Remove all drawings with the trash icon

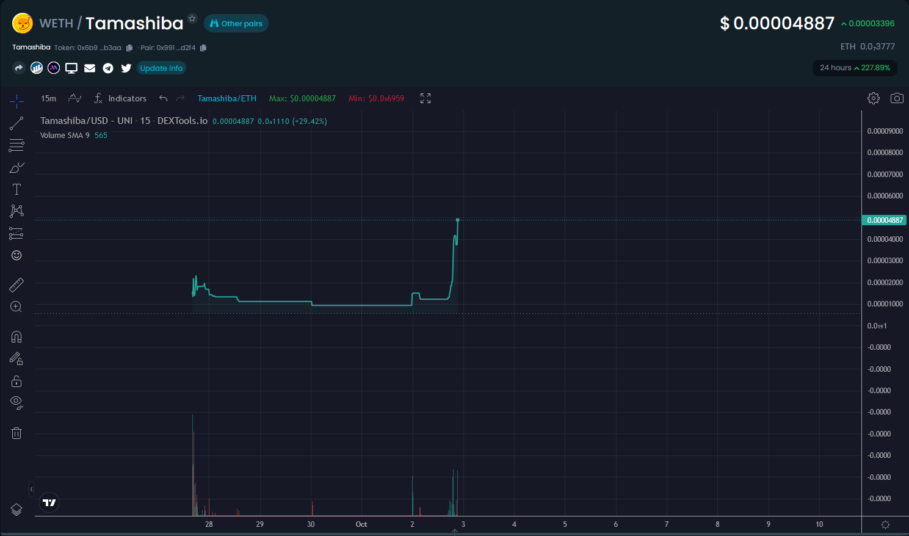[x=16, y=433]
